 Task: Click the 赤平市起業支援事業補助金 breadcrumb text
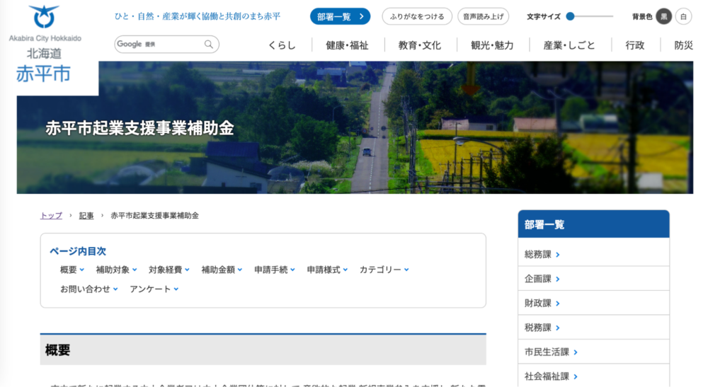coord(154,216)
